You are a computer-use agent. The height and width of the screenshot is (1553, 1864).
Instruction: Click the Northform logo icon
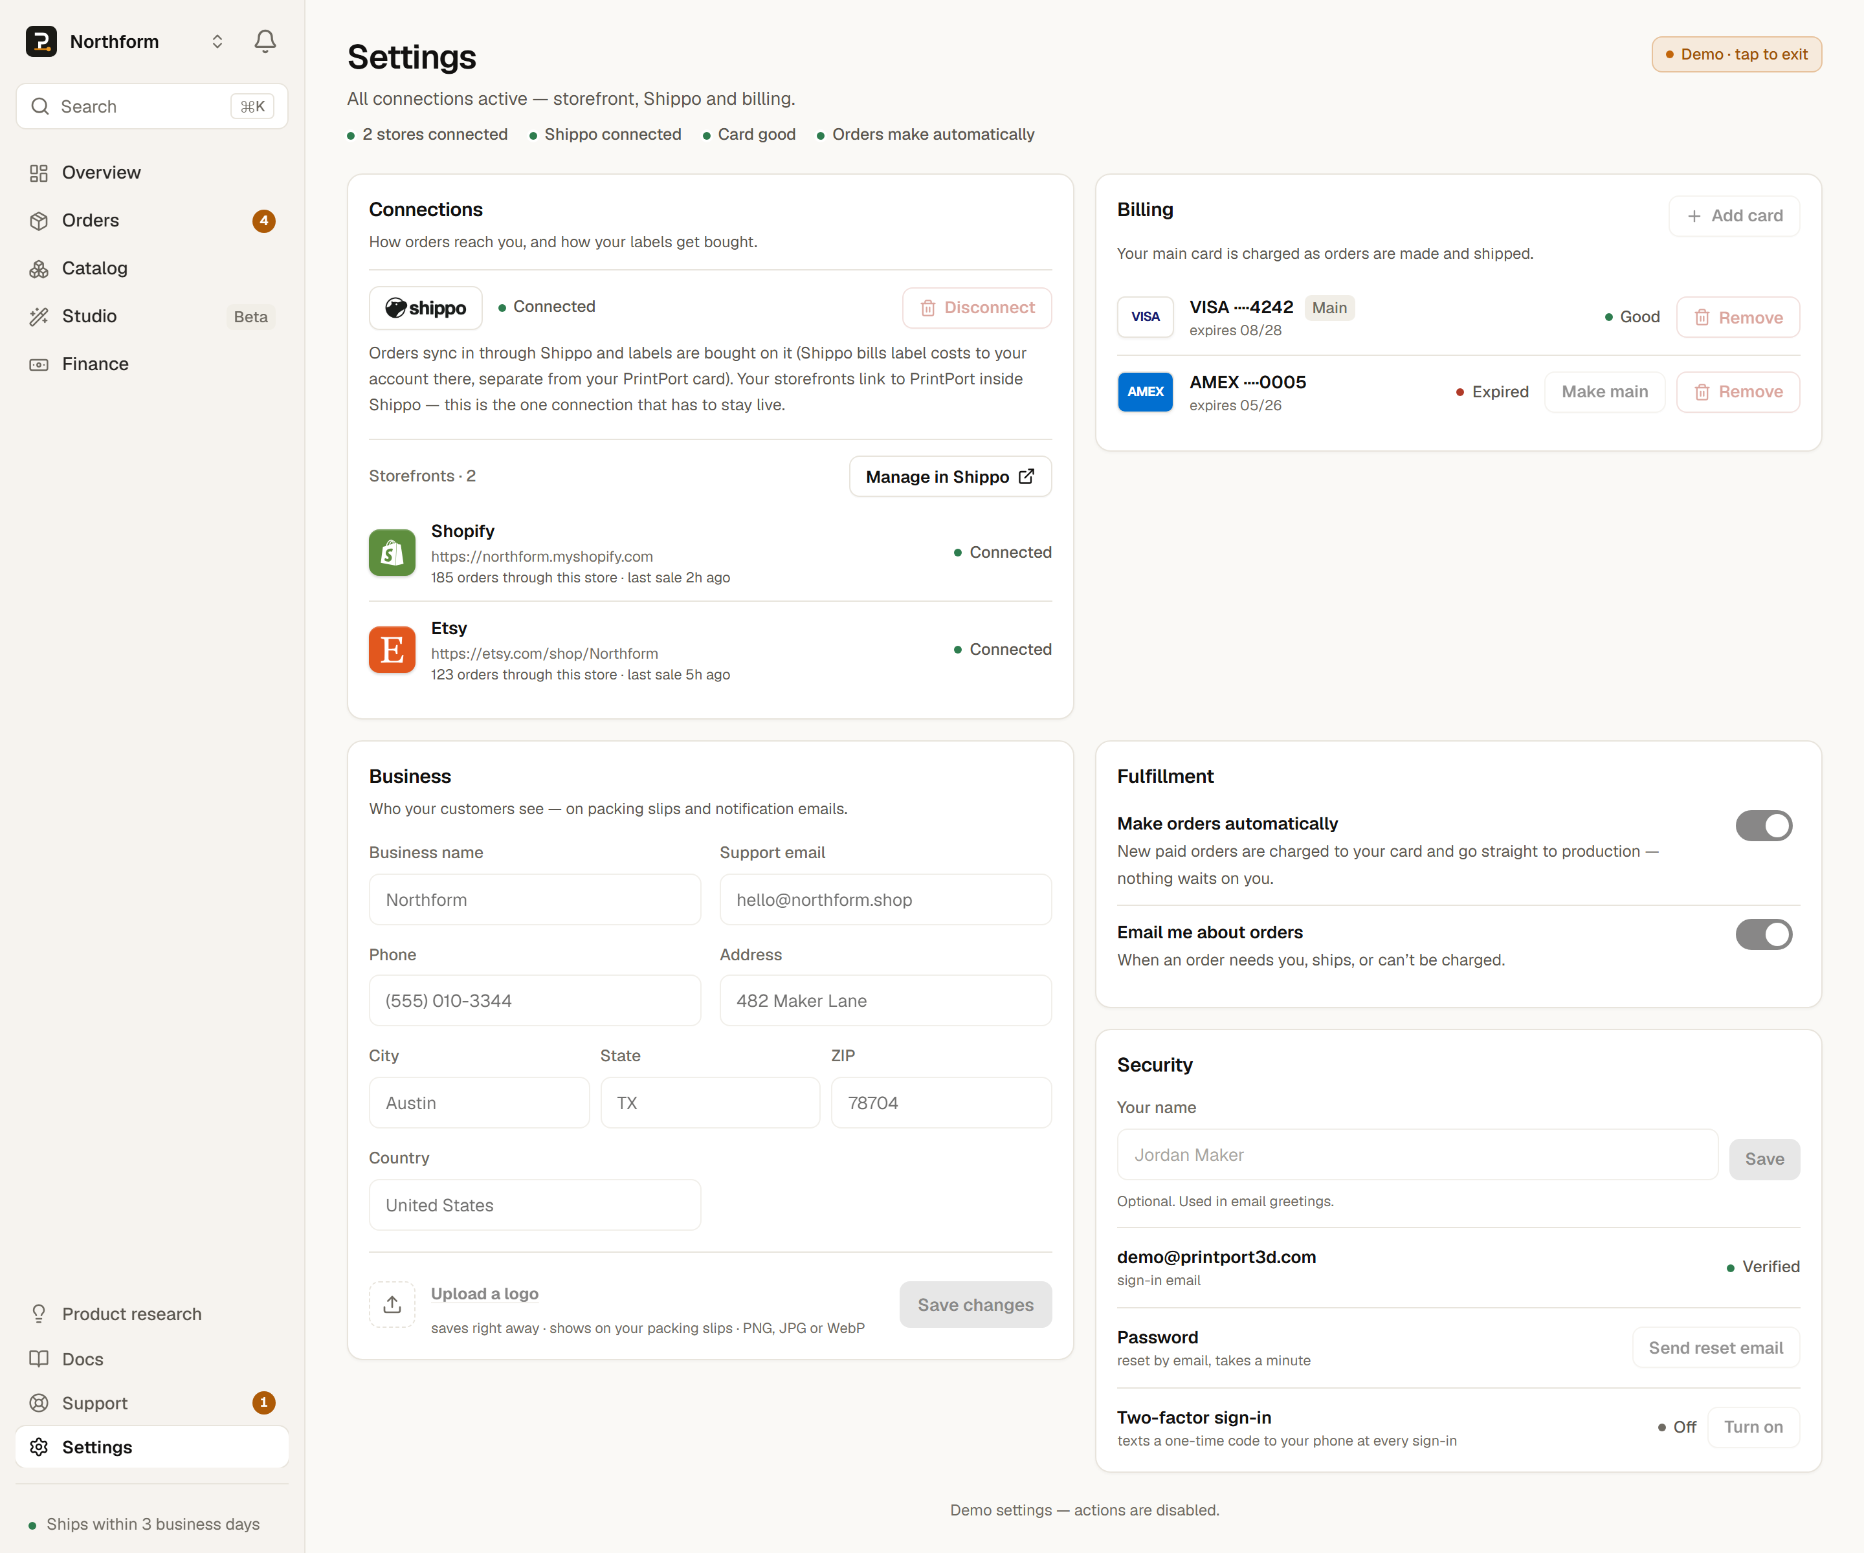[x=41, y=41]
